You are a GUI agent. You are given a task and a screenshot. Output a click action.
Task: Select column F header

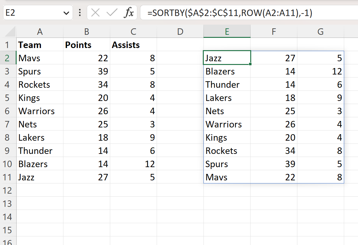[x=274, y=31]
